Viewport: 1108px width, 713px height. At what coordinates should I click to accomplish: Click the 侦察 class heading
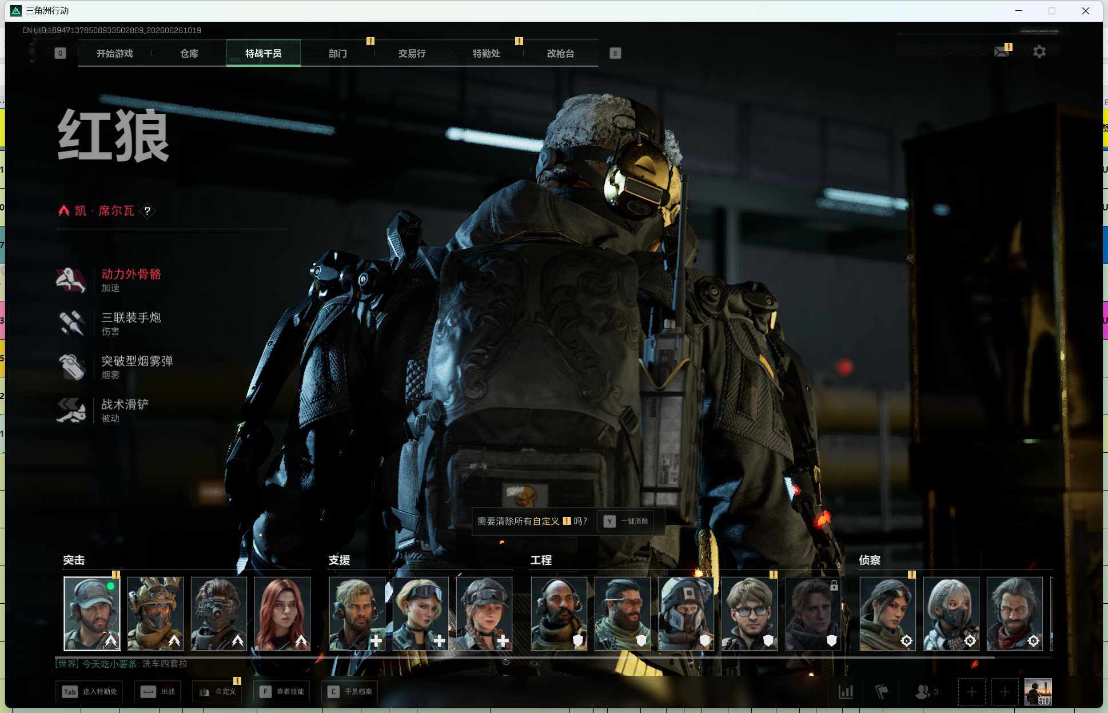870,560
